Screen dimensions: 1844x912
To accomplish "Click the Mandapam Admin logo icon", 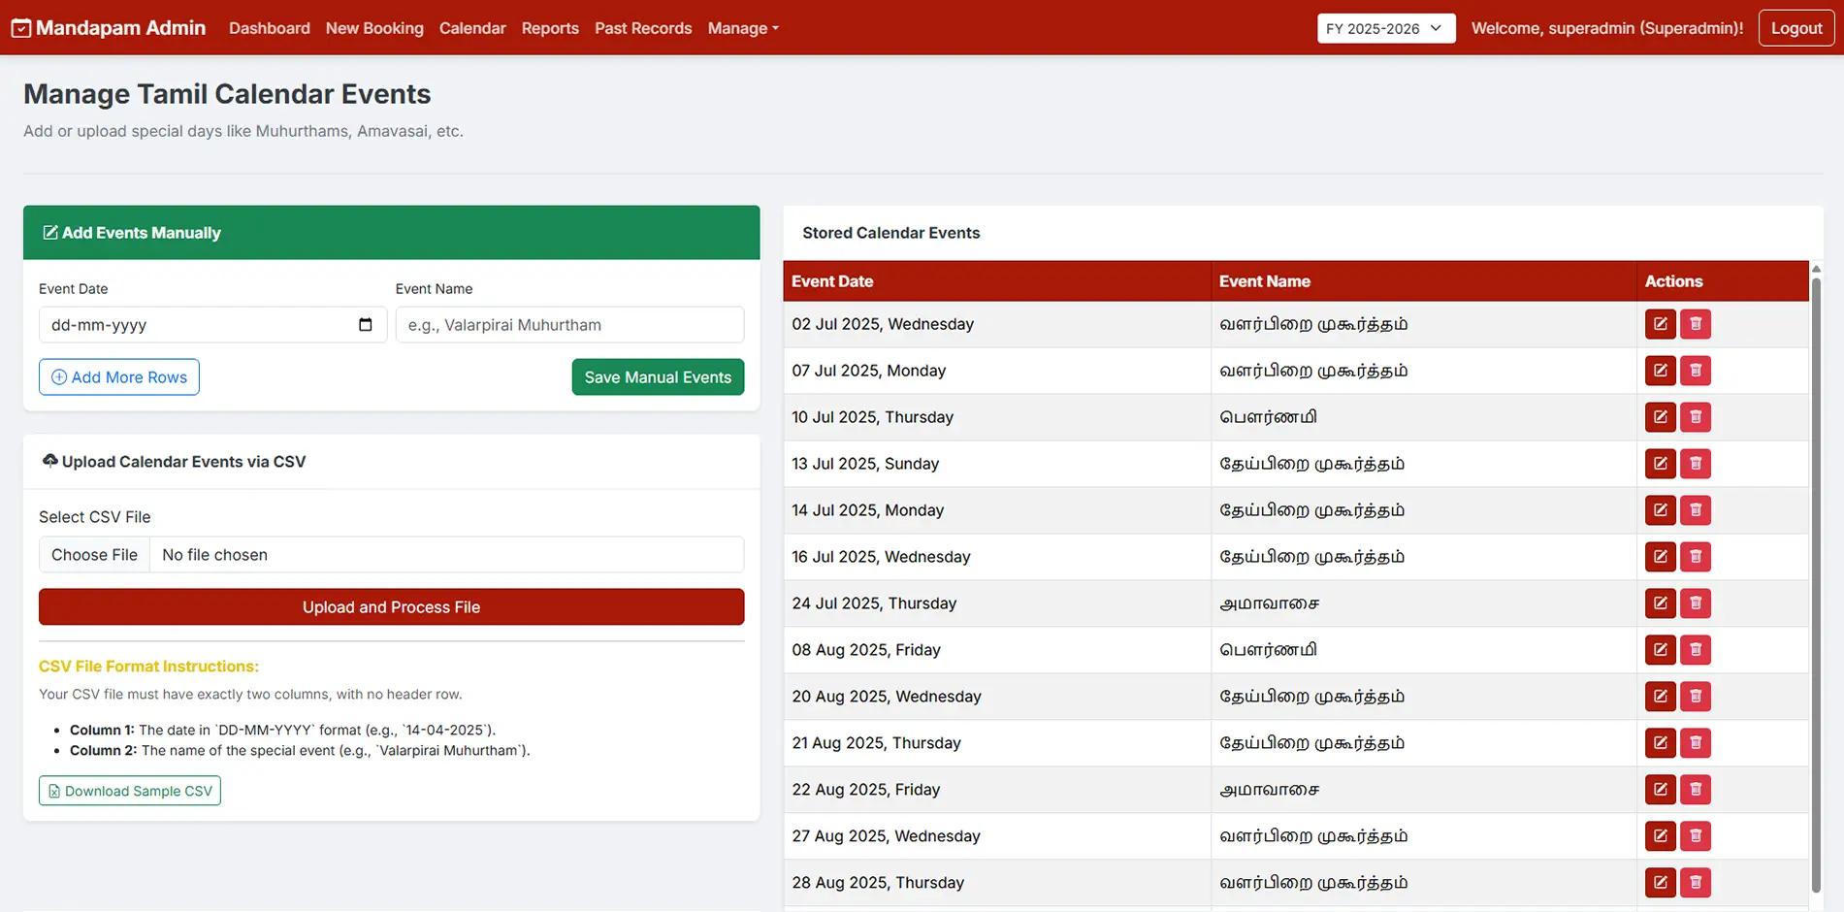I will 20,28.
